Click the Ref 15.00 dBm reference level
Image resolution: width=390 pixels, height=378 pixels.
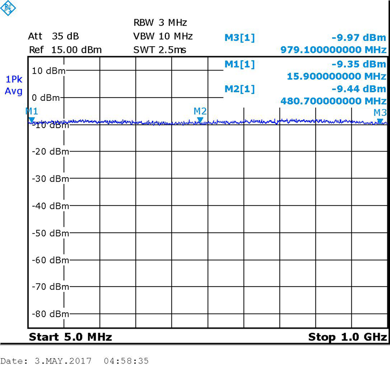point(65,50)
